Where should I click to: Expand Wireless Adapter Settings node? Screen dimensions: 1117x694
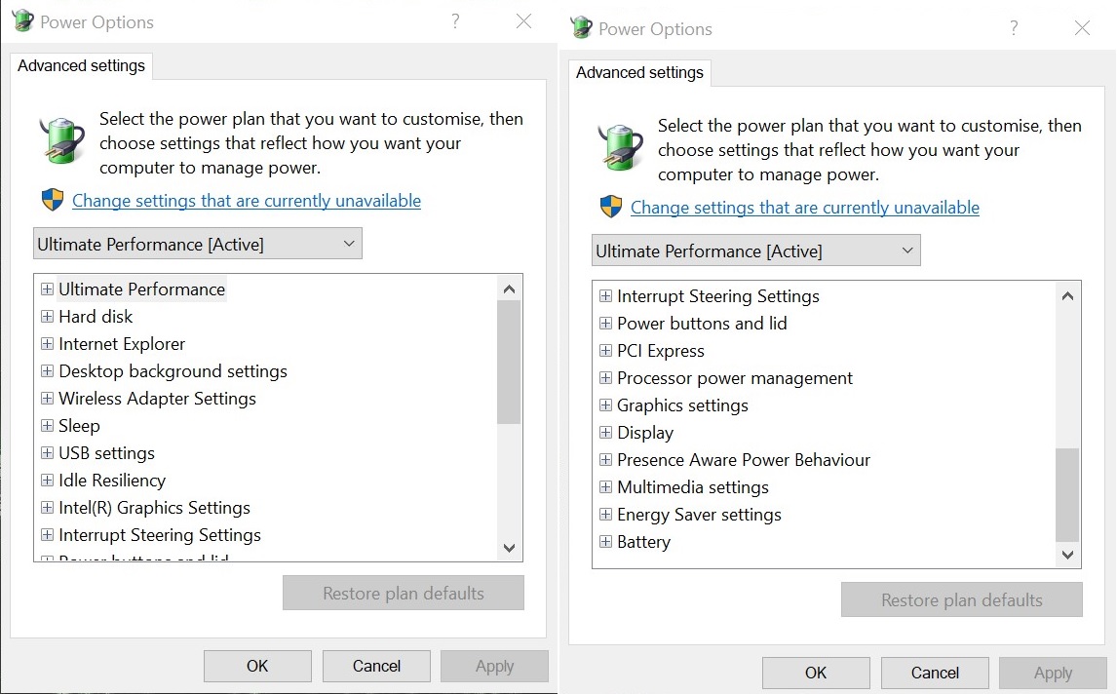[47, 399]
